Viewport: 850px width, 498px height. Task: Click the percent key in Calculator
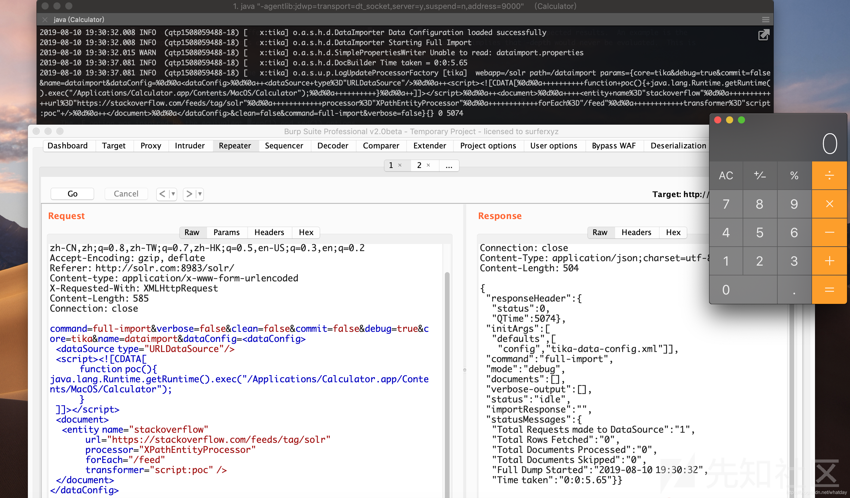tap(794, 175)
